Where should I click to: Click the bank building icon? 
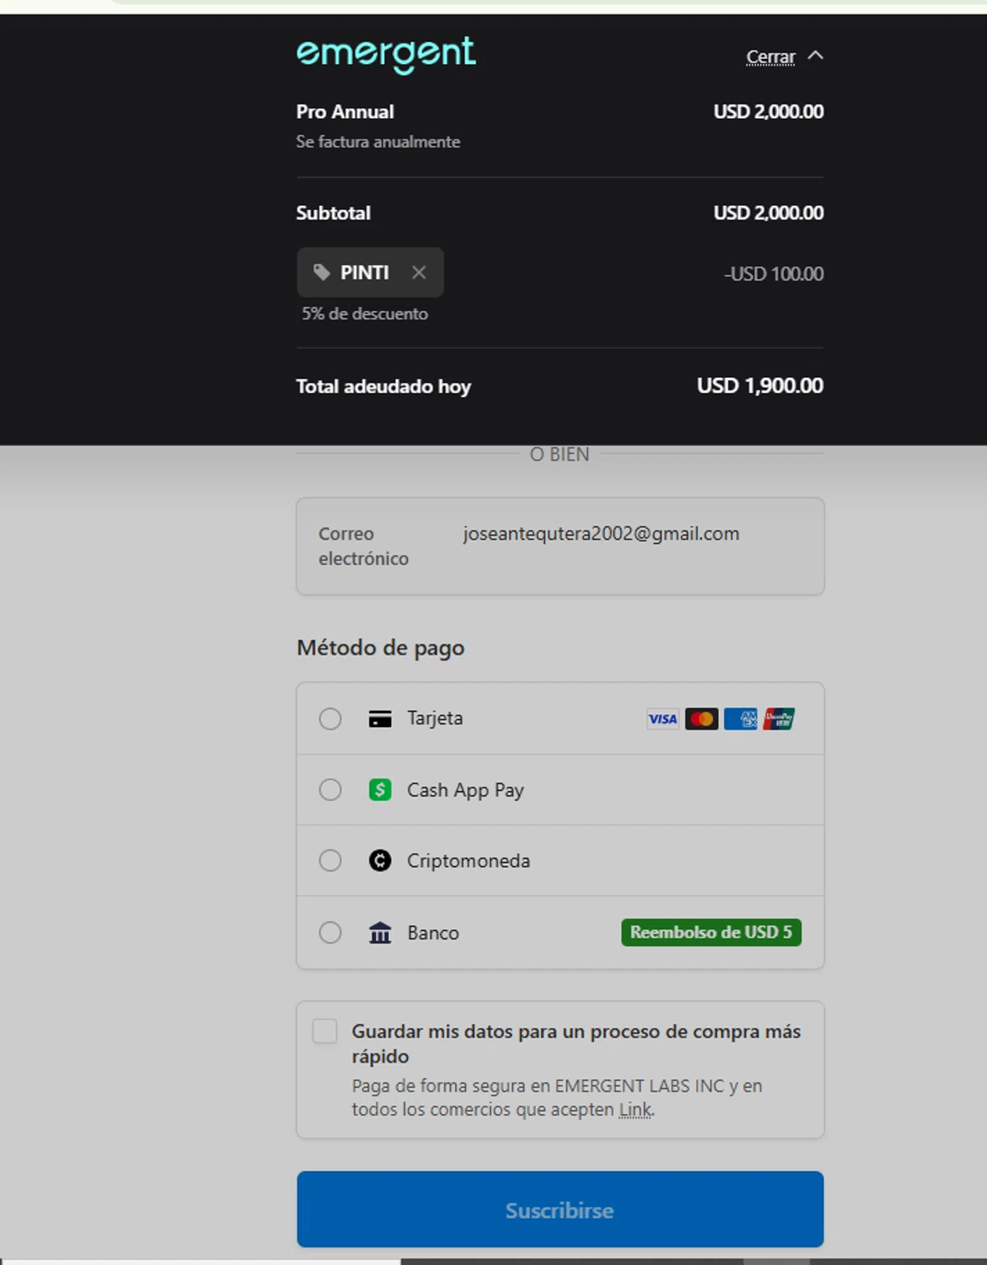click(380, 933)
